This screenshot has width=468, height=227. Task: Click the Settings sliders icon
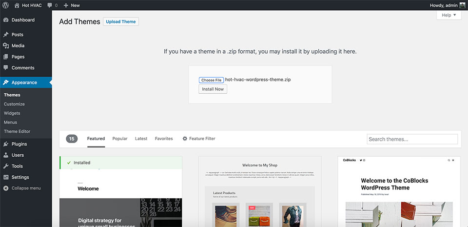(6, 177)
